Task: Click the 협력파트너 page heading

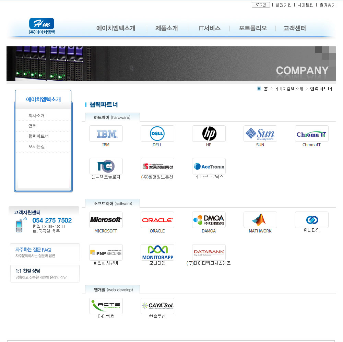Action: pos(104,105)
